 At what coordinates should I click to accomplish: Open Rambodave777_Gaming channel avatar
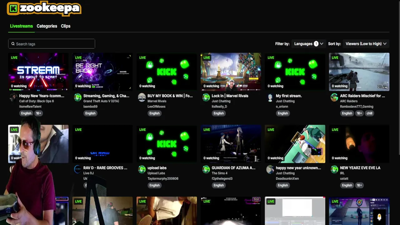click(x=334, y=97)
